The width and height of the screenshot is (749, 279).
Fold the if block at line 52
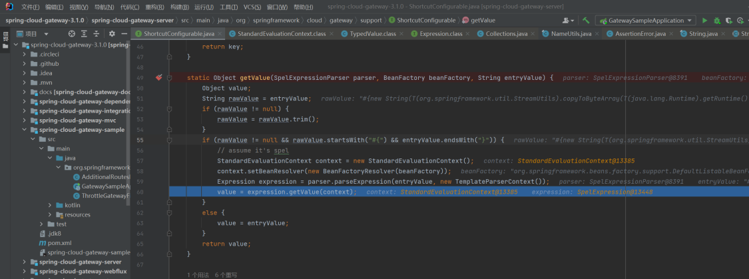click(x=170, y=109)
